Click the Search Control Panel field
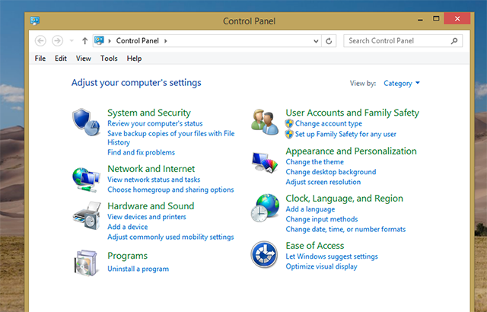 click(397, 40)
